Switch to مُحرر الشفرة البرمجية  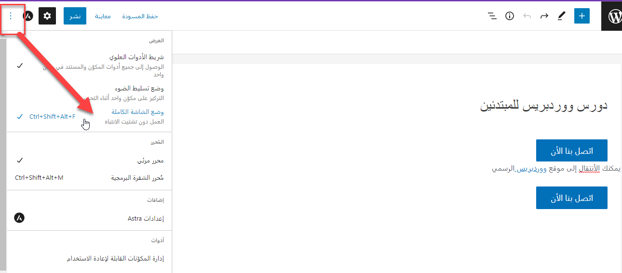137,178
